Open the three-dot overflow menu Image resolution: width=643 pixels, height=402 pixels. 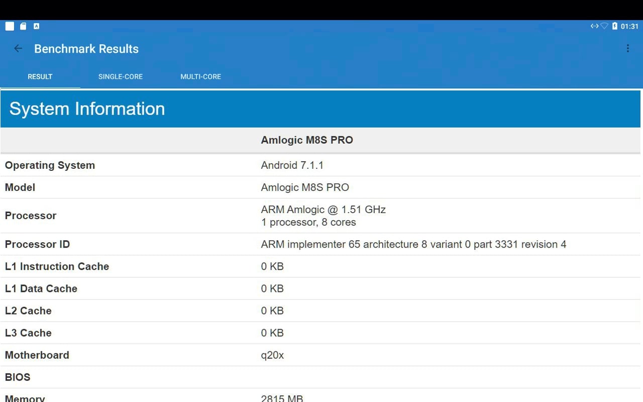point(627,49)
